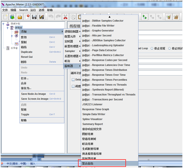Expand the 前置处理器 submenu
The image size is (183, 168).
point(72,46)
